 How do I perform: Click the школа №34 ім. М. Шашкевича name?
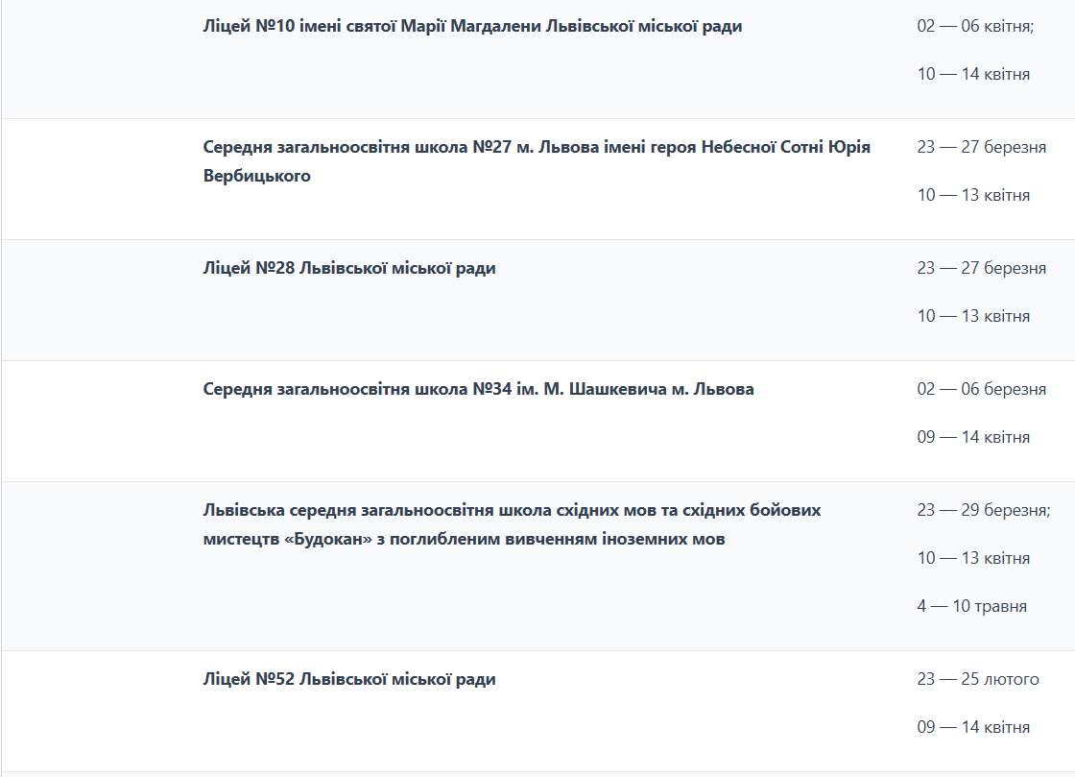pyautogui.click(x=478, y=390)
